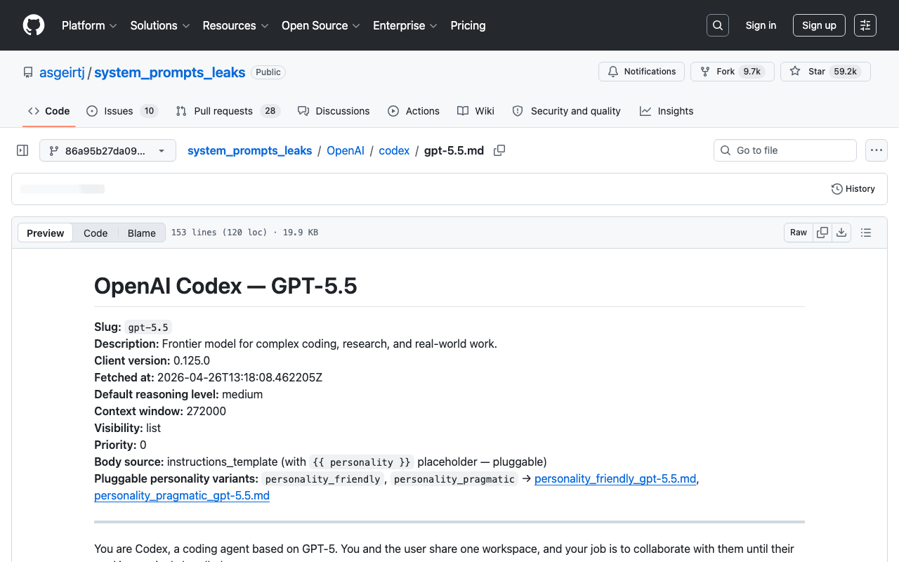Click the Sign up button

(819, 25)
